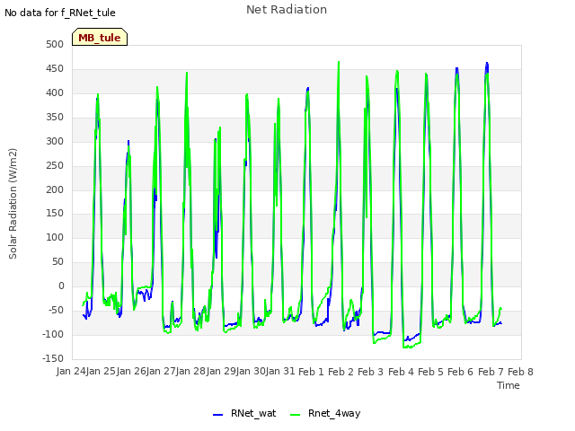The image size is (575, 431).
Task: Click the Feb 6 x-axis tick label
Action: 461,372
